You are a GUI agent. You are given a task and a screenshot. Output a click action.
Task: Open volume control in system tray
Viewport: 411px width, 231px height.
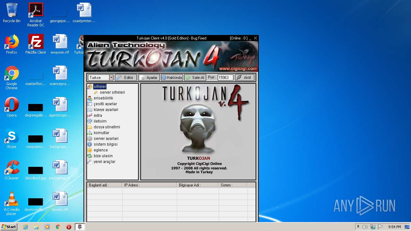(365, 227)
